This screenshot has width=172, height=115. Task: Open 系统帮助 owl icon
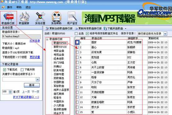point(56,18)
